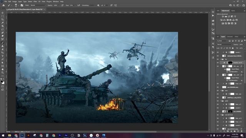Toggle pressure for opacity button
The height and width of the screenshot is (138, 246).
coord(62,5)
